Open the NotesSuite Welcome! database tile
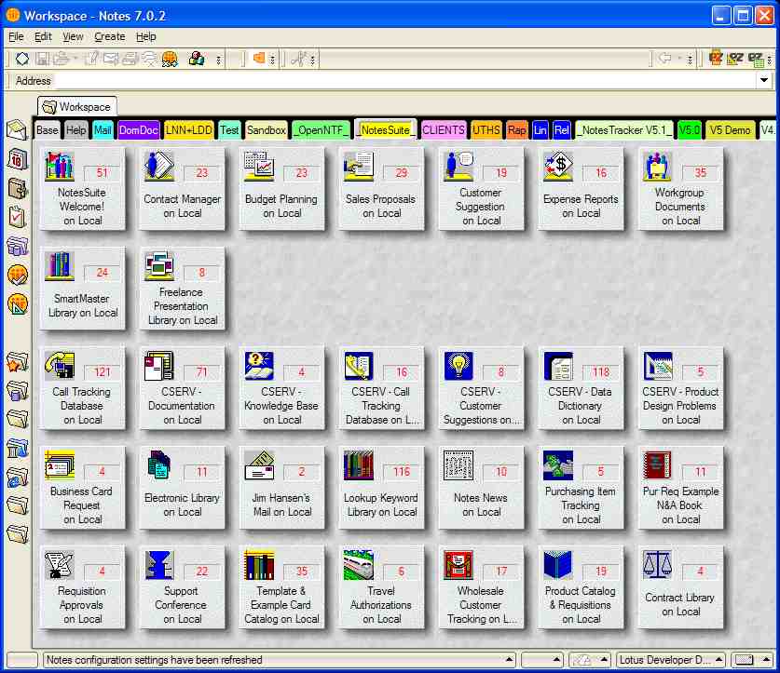Image resolution: width=780 pixels, height=673 pixels. (82, 188)
